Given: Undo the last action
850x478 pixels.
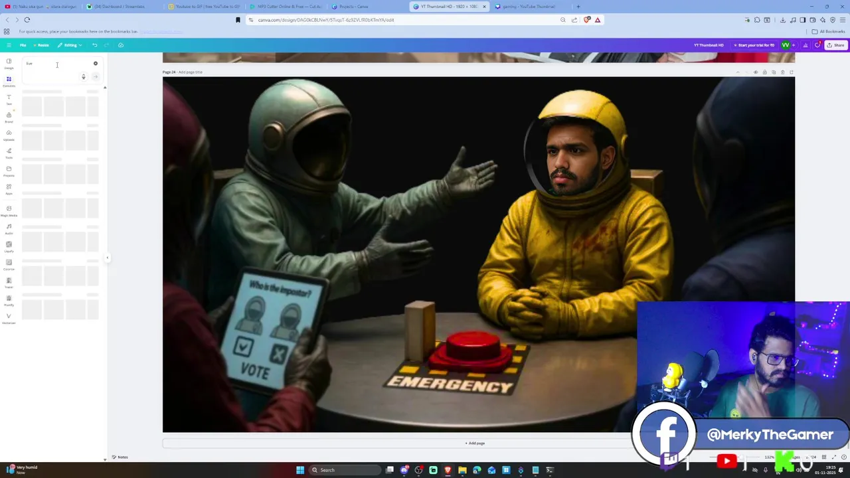Looking at the screenshot, I should (x=94, y=45).
